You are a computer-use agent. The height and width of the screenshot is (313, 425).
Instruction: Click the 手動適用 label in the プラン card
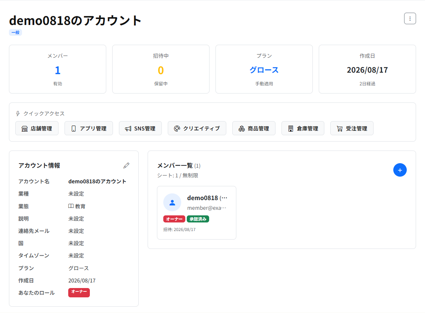tap(264, 84)
